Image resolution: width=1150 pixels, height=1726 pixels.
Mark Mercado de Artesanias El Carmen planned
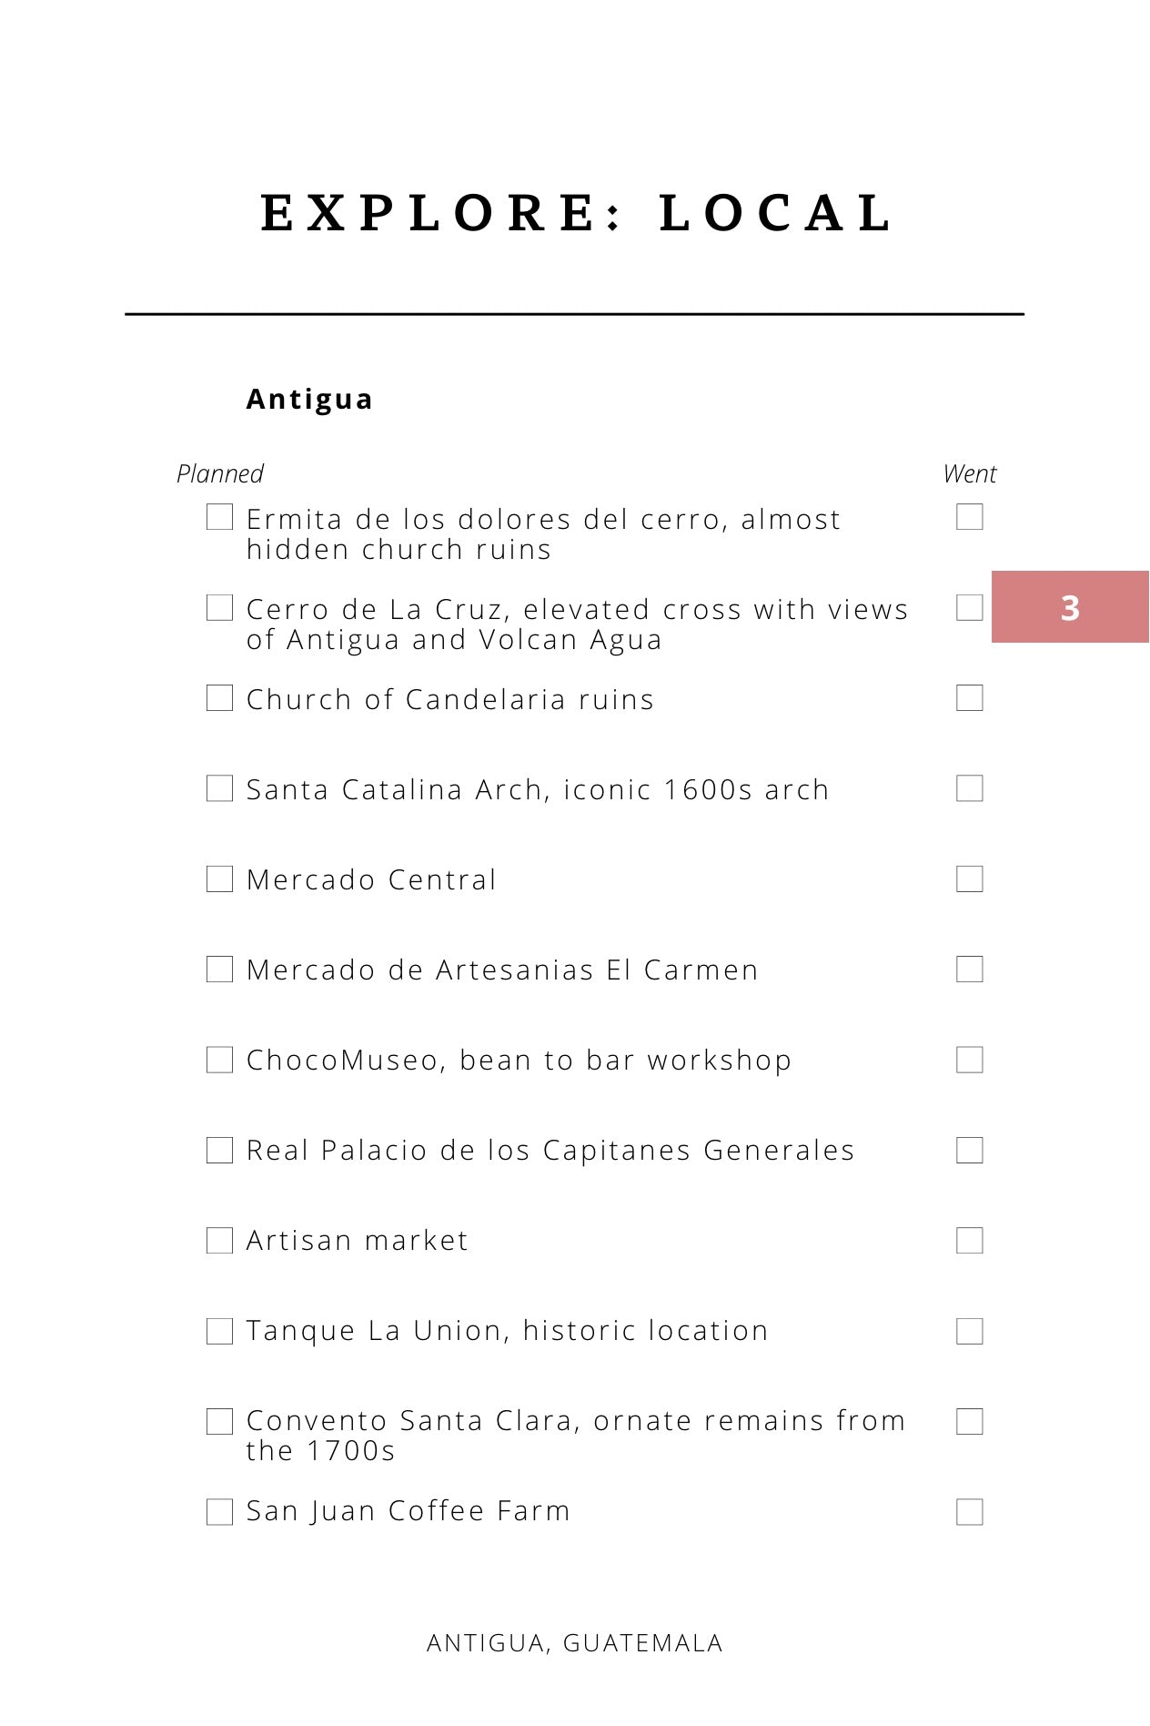[219, 969]
